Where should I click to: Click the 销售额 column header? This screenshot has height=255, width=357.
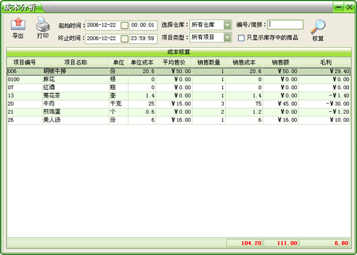point(281,63)
